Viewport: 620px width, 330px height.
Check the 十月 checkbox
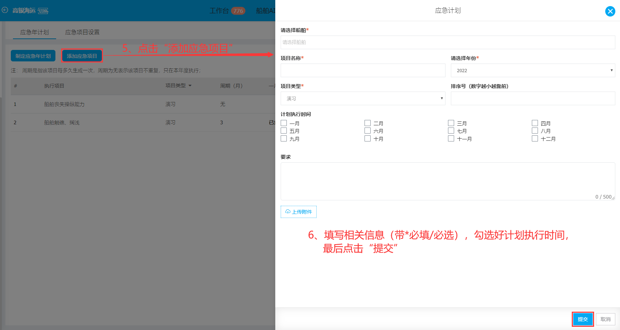(367, 139)
